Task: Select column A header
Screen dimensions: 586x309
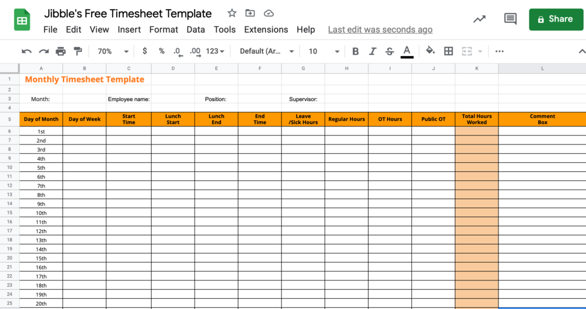Action: [x=41, y=69]
